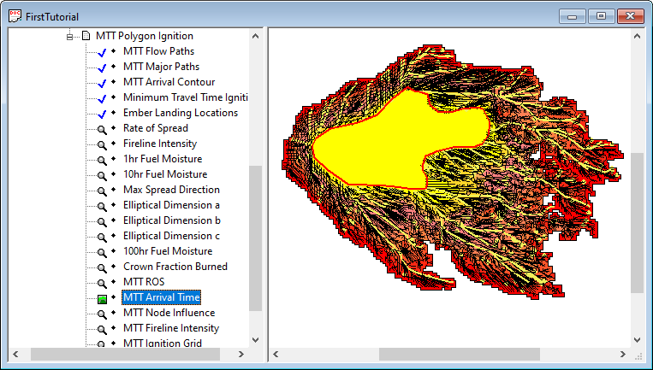
Task: Click magnifier icon beside Elliptical Dimension a
Action: (102, 206)
